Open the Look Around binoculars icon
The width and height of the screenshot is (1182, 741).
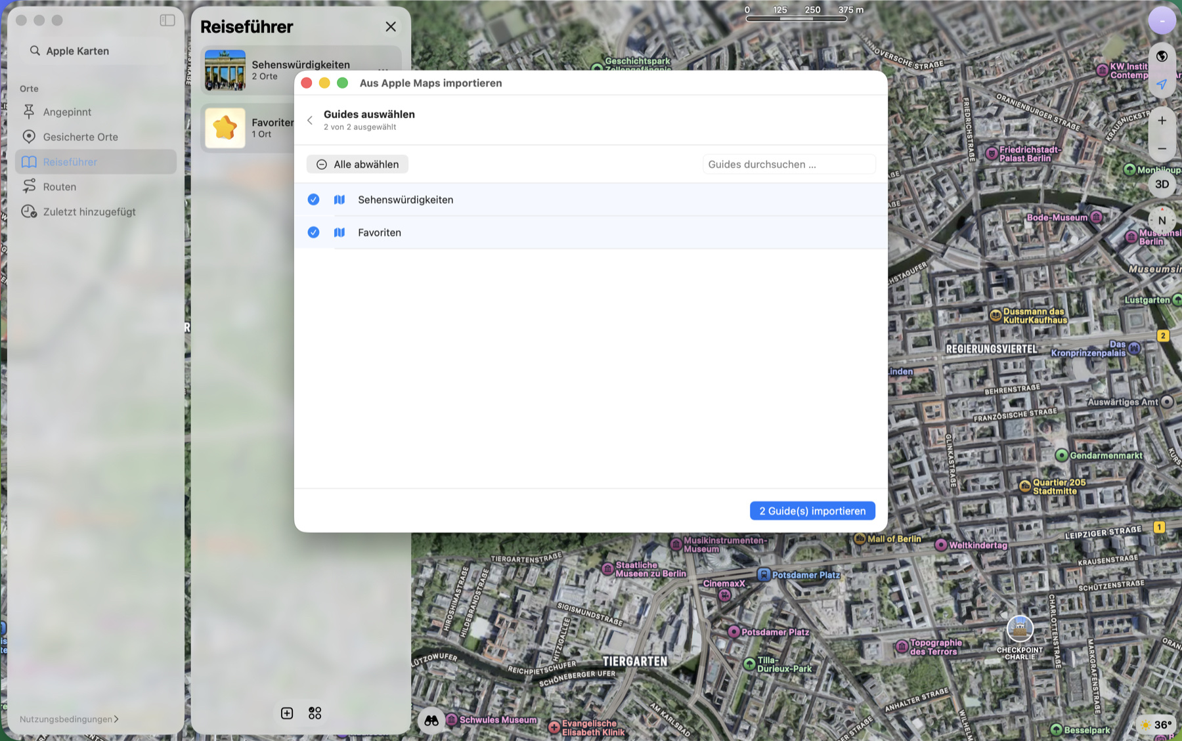431,721
